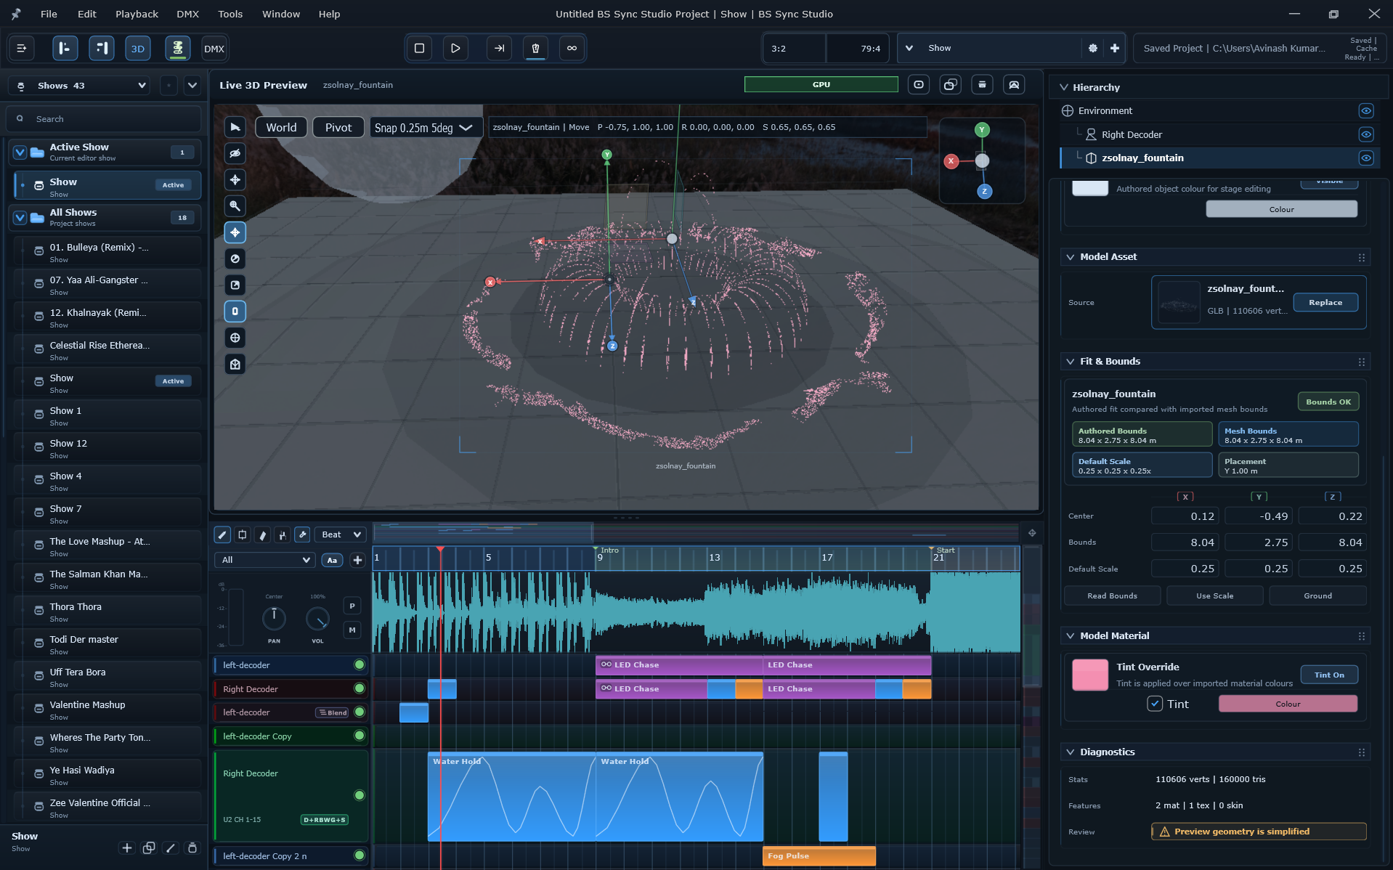1393x870 pixels.
Task: Click the Play button in transport bar
Action: 455,48
